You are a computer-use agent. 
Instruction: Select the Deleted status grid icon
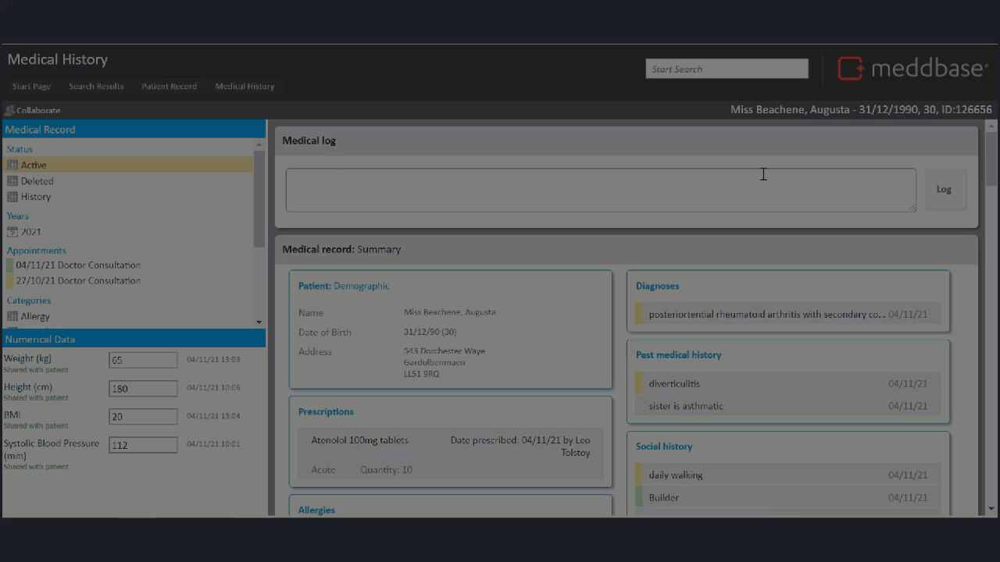(x=12, y=181)
